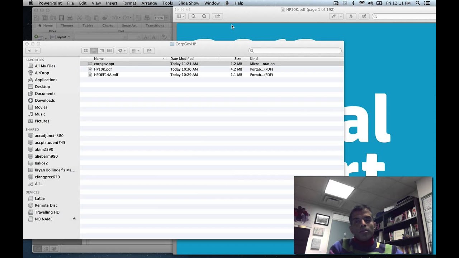Open the Help menu
Viewport: 459px width, 258px height.
[x=239, y=3]
